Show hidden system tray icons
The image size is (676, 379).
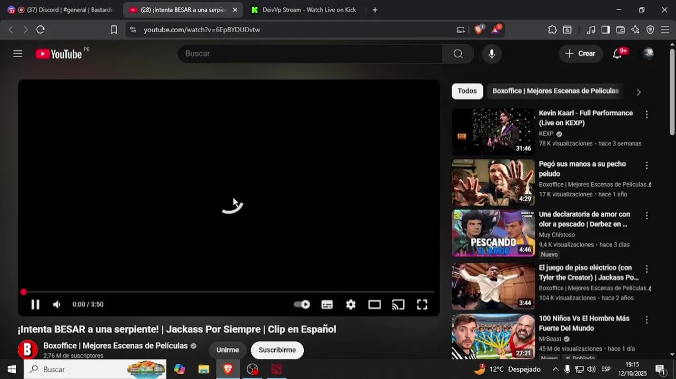tap(555, 369)
